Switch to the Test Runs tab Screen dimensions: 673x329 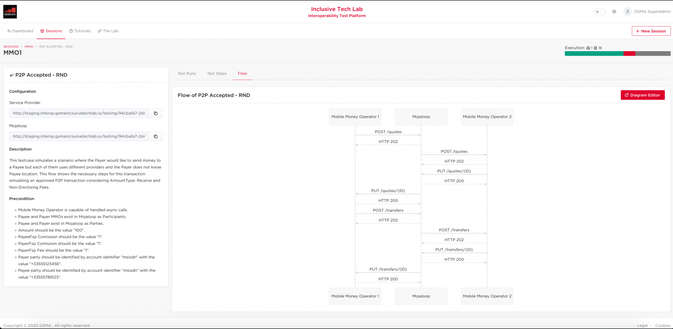(187, 73)
